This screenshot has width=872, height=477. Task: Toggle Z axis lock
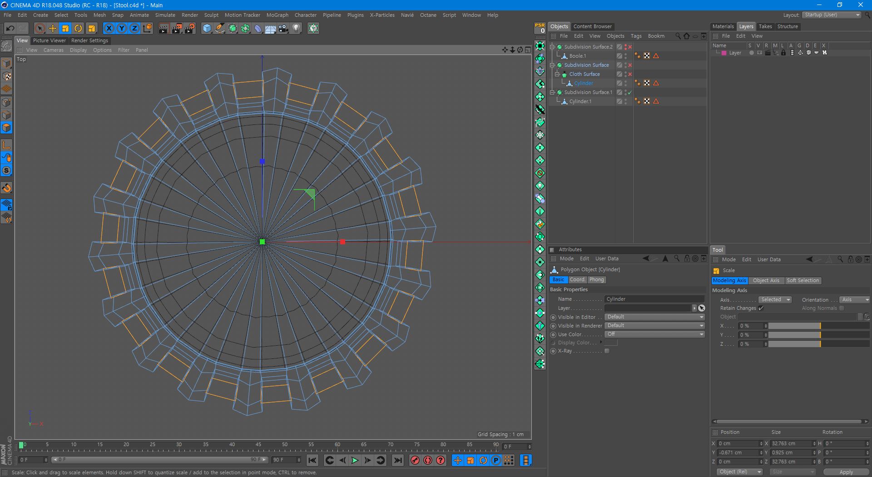pyautogui.click(x=134, y=28)
